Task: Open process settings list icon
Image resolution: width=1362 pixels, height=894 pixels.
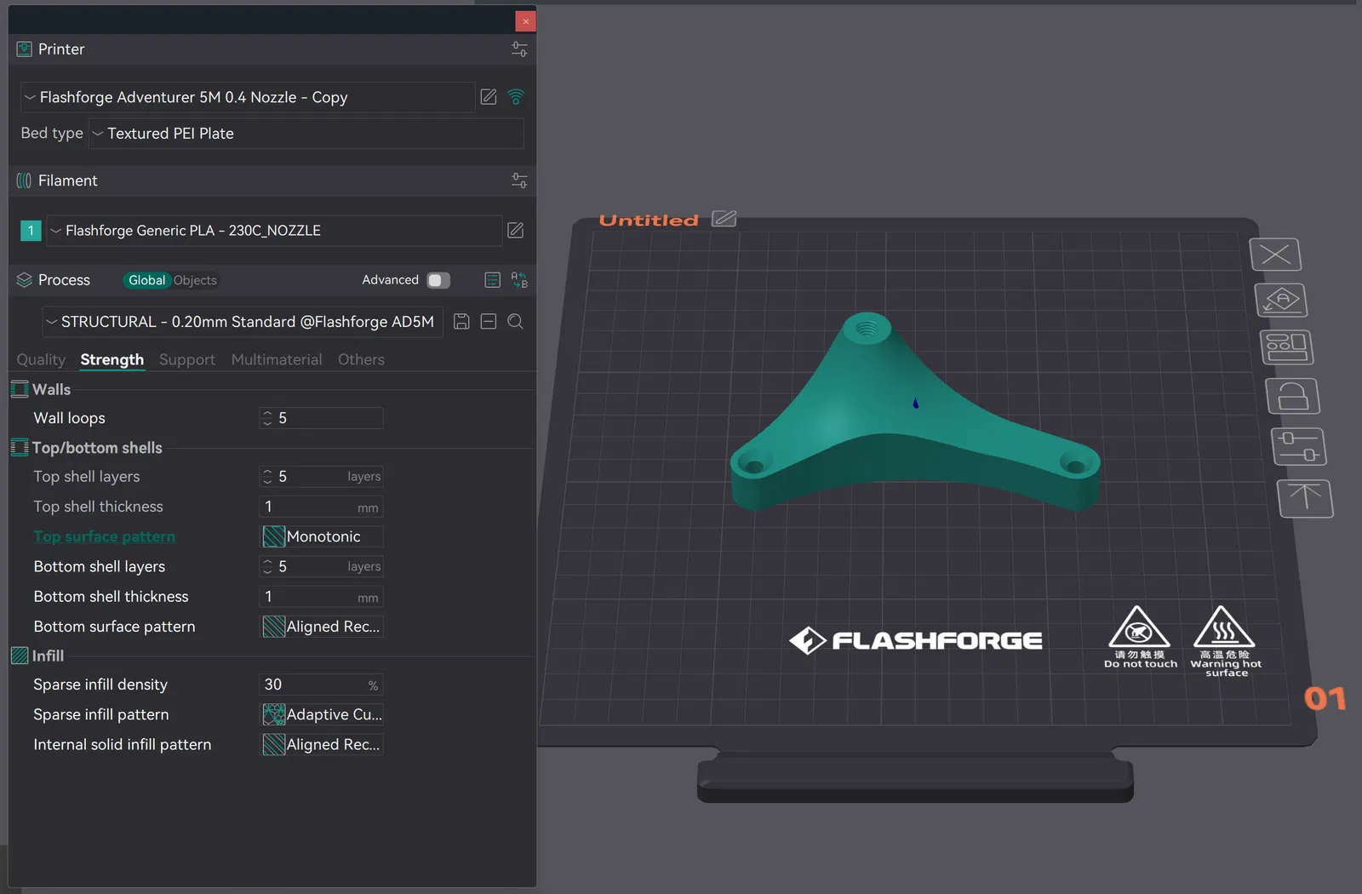Action: 492,280
